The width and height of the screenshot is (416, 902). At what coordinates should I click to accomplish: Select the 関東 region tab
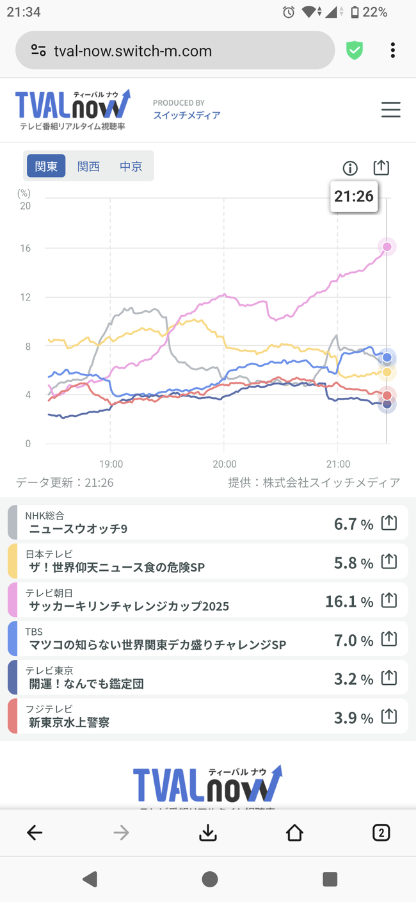click(46, 167)
